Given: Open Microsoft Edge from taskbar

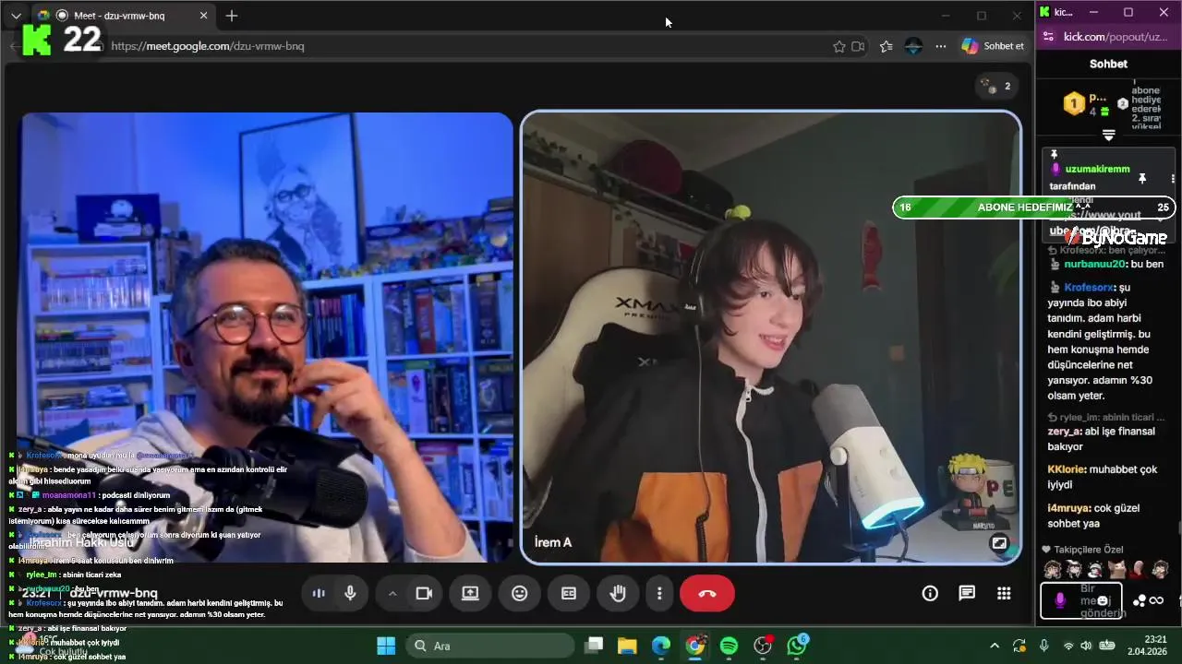Looking at the screenshot, I should pos(661,646).
